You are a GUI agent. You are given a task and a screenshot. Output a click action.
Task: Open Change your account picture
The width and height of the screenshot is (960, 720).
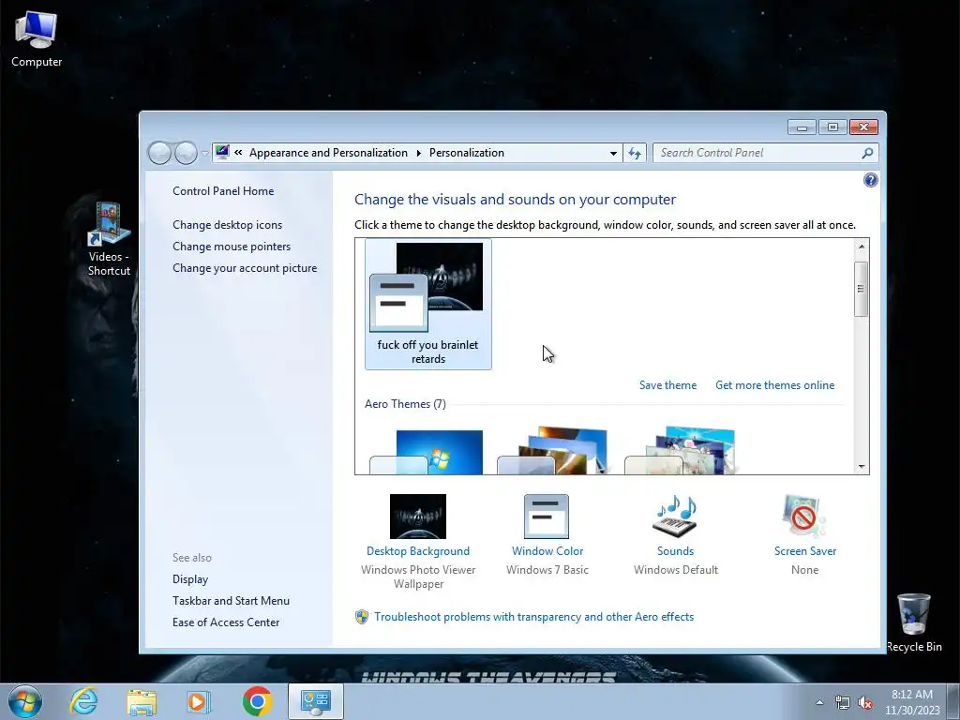tap(245, 267)
